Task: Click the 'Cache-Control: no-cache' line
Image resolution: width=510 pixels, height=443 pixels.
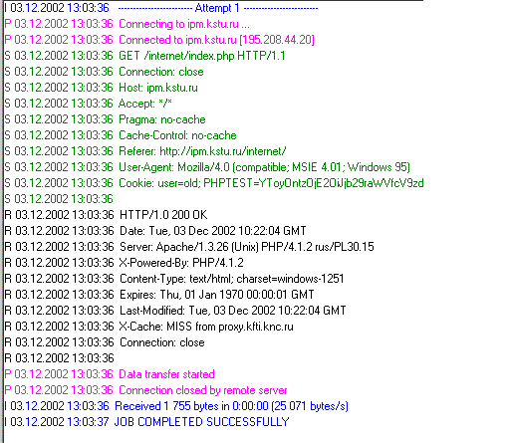Action: tap(121, 135)
